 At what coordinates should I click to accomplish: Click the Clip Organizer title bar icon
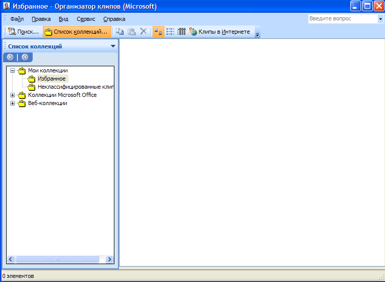pyautogui.click(x=7, y=6)
